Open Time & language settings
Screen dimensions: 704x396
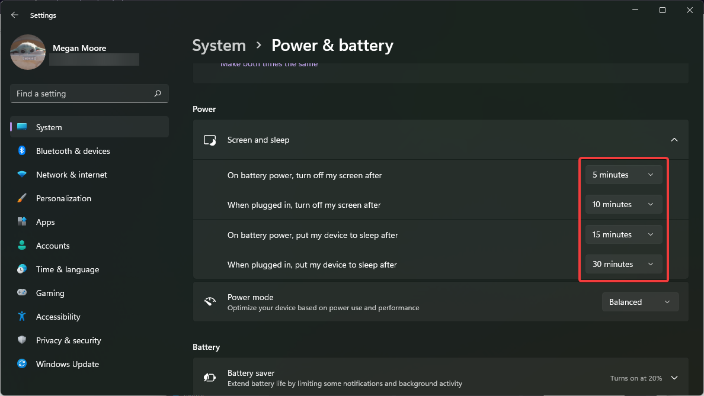(x=67, y=269)
